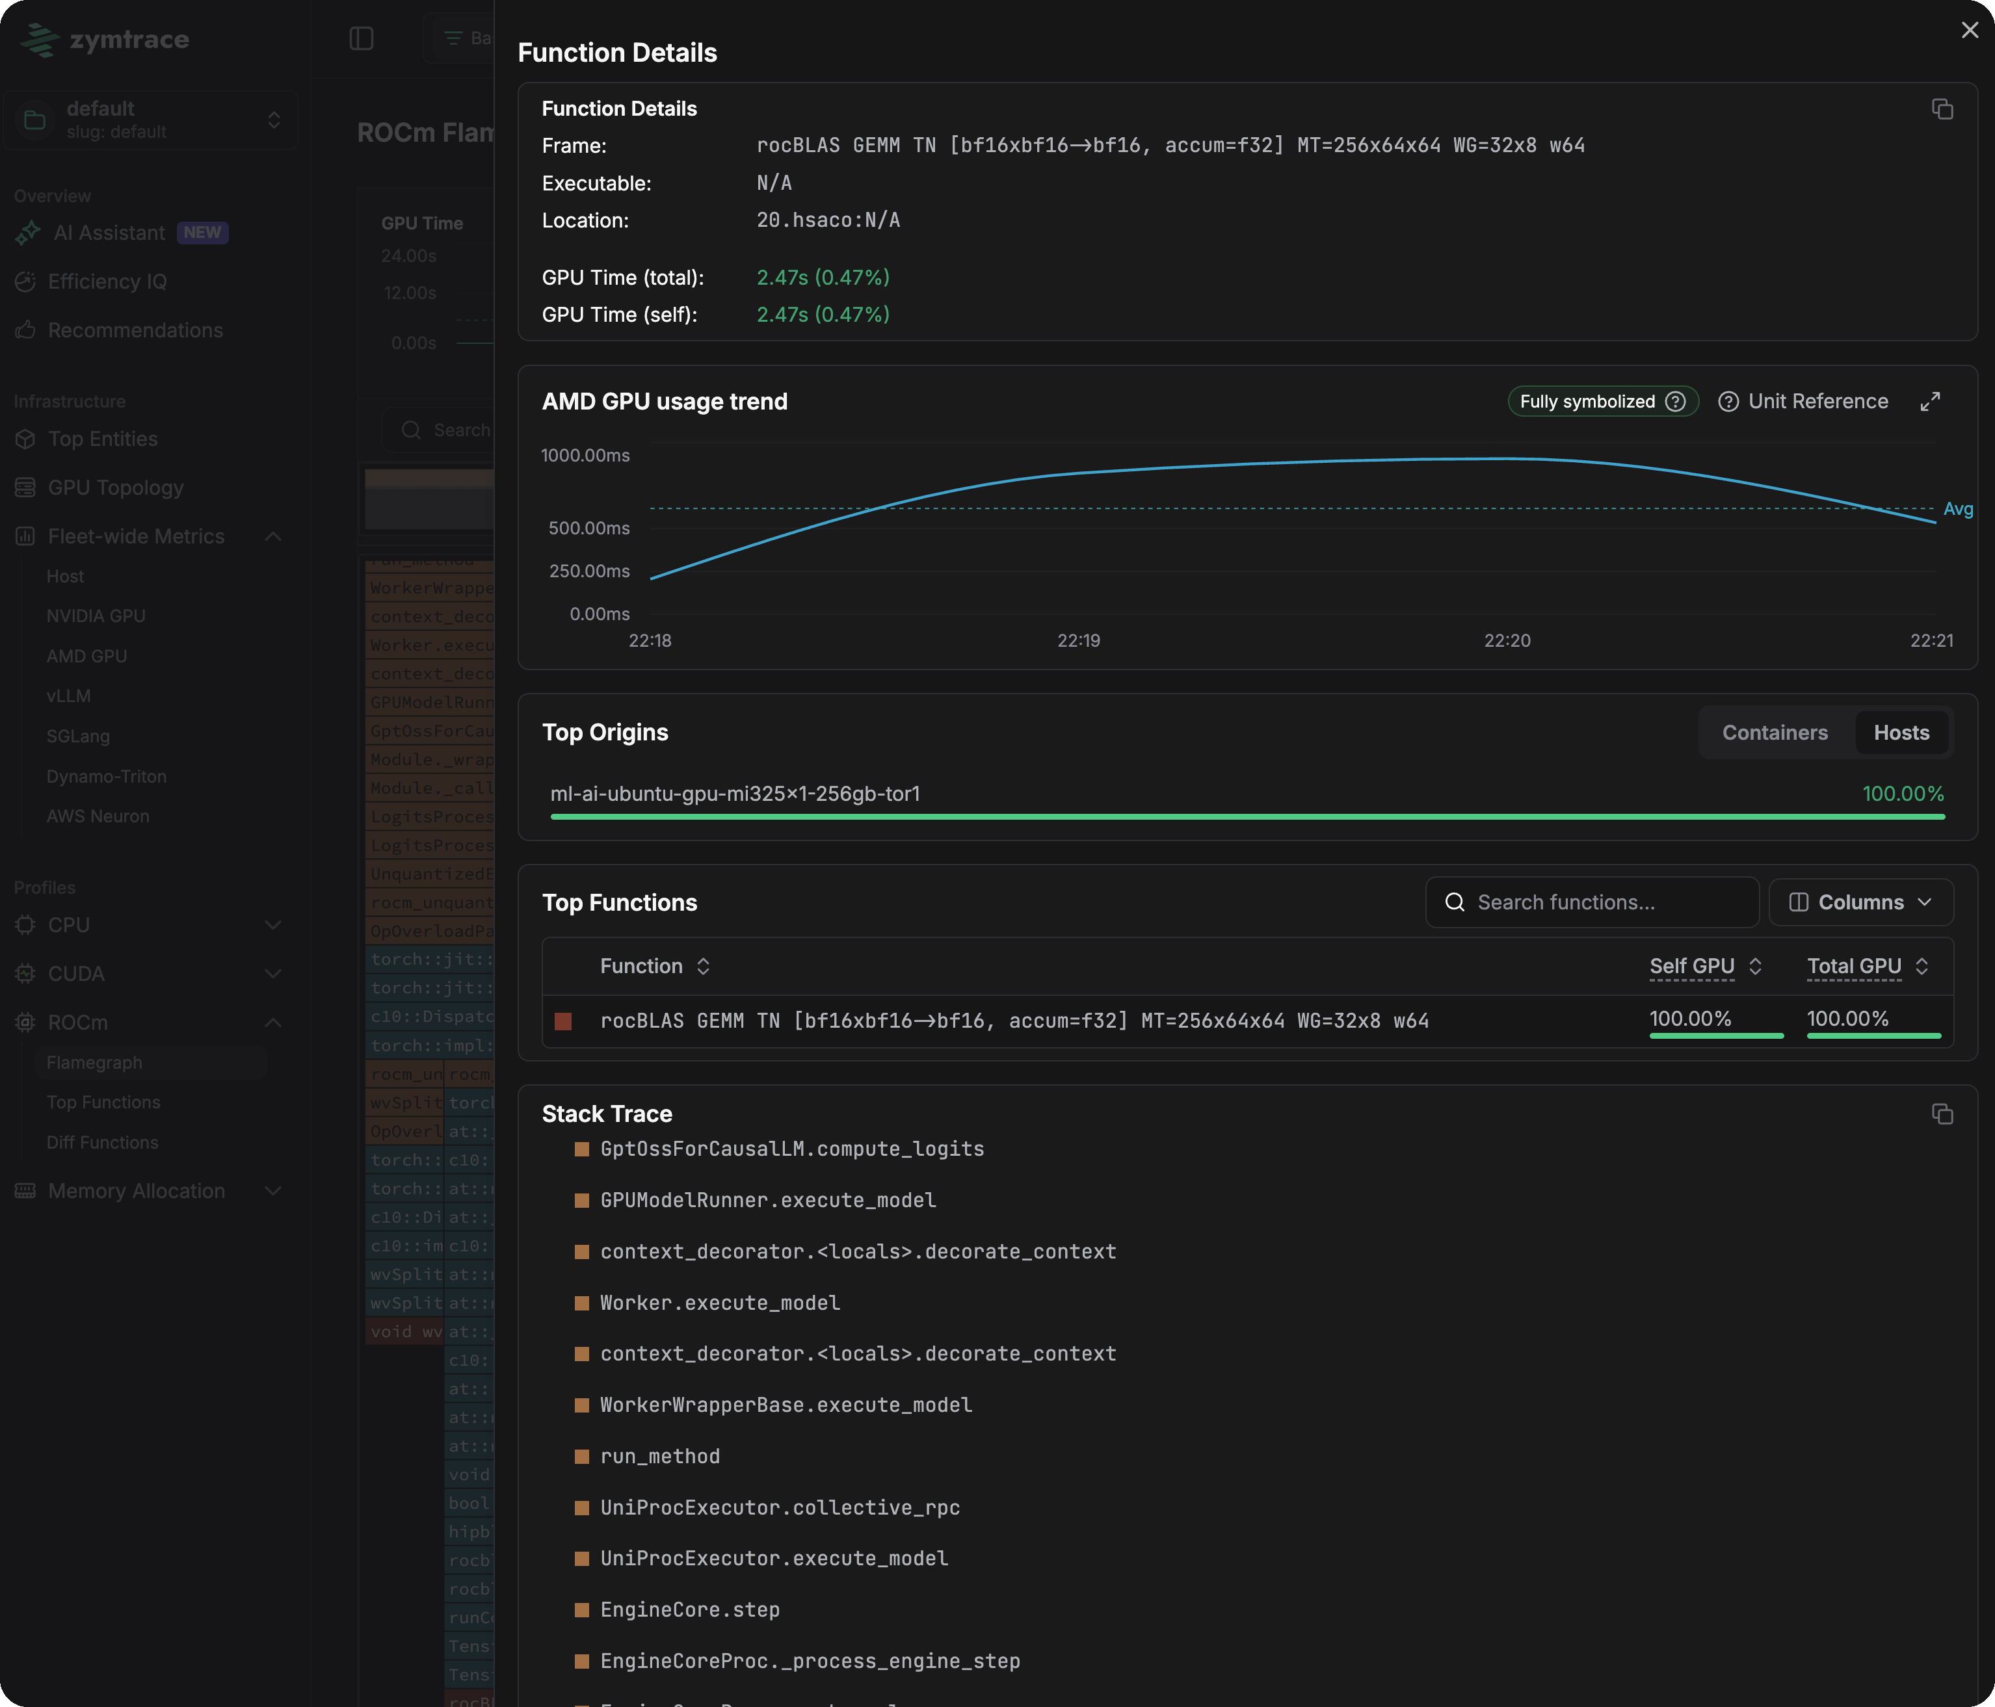
Task: Open the Dynamo-Triton metrics link
Action: (x=106, y=776)
